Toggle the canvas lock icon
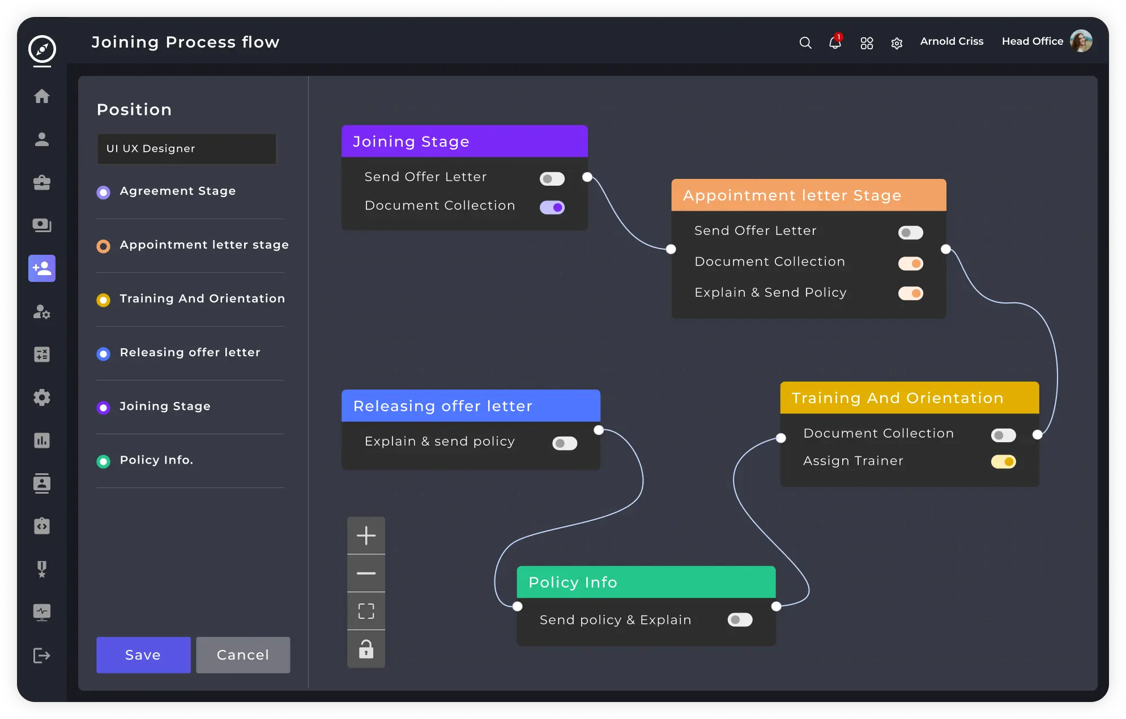The height and width of the screenshot is (719, 1126). 366,649
